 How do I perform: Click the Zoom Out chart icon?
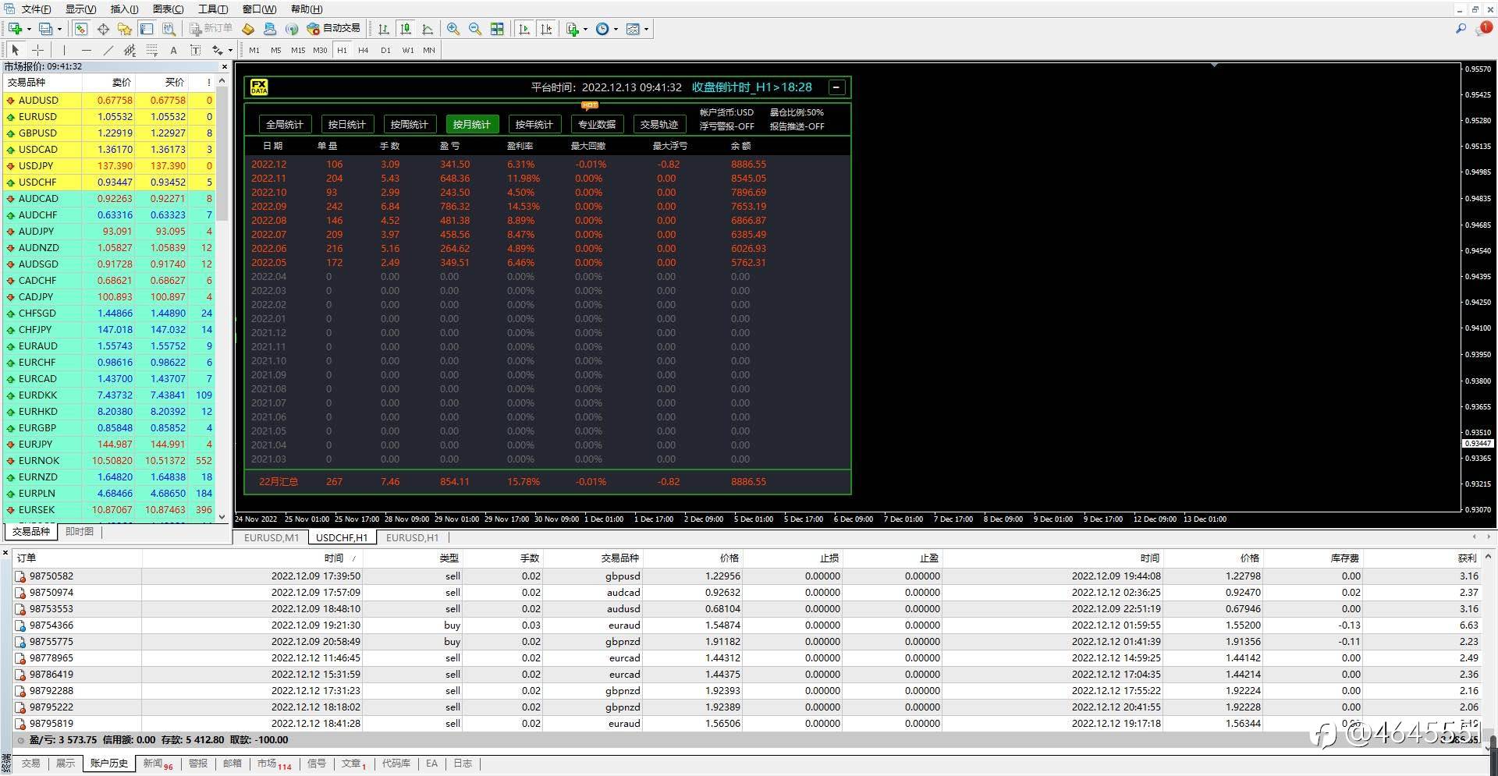coord(474,29)
